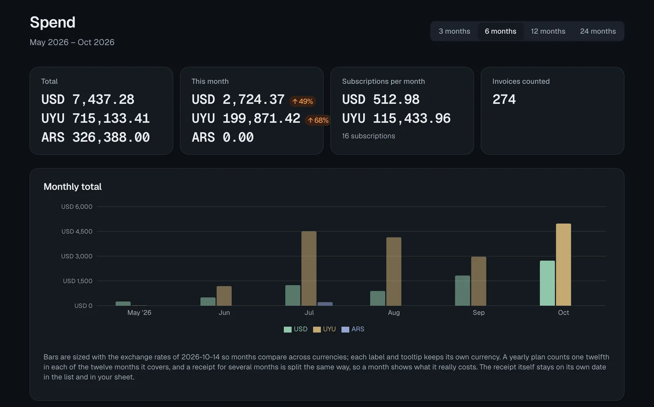Screen dimensions: 654x407
Task: Select the October USD bar
Action: [x=547, y=283]
